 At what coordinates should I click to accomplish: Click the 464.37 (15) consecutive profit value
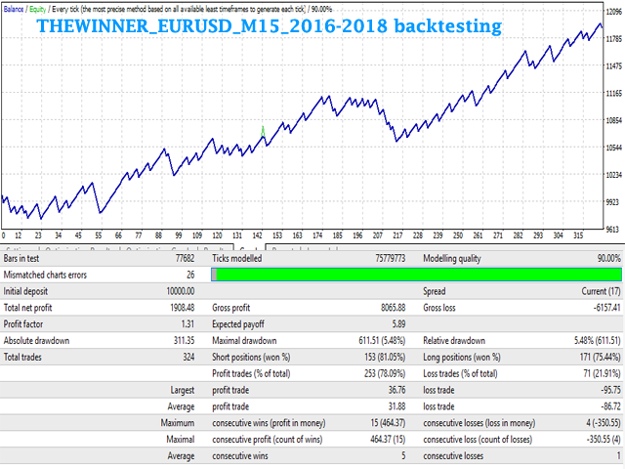pyautogui.click(x=388, y=440)
